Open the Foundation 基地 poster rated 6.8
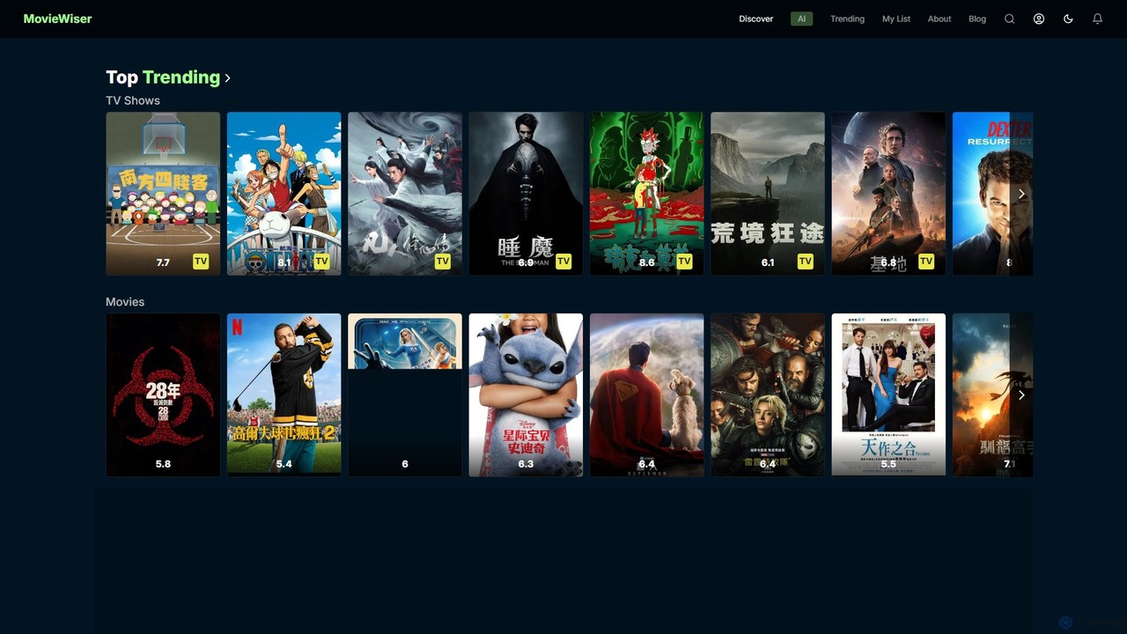 (888, 194)
